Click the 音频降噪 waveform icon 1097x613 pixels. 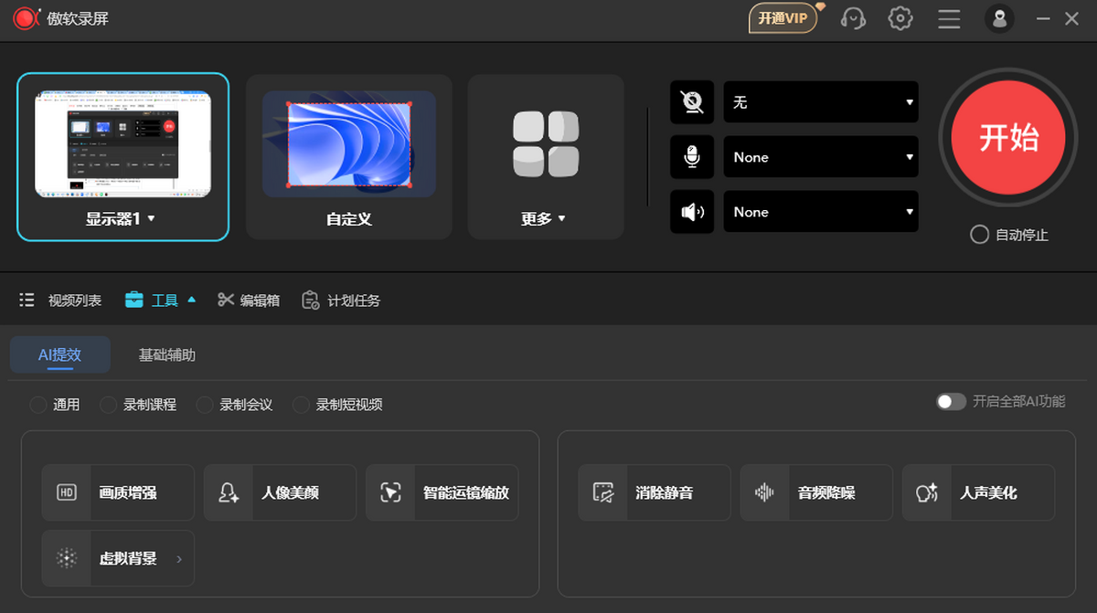pos(764,492)
